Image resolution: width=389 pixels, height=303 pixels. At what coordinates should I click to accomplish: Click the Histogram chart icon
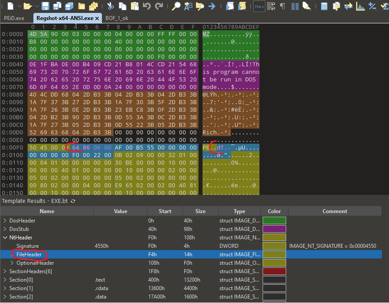point(360,6)
